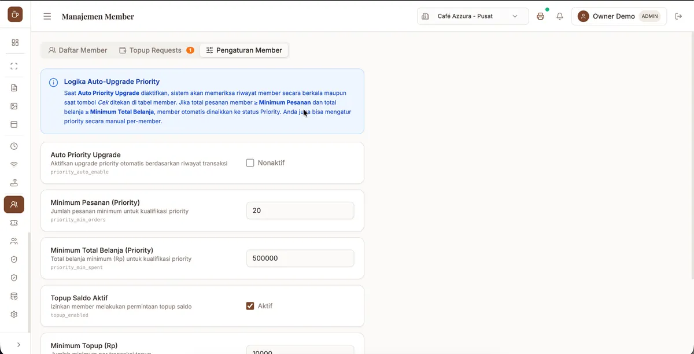This screenshot has height=354, width=694.
Task: Click the printer icon in header
Action: (x=541, y=16)
